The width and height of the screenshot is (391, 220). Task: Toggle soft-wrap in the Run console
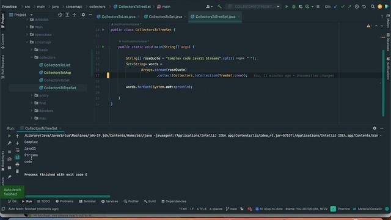(x=18, y=150)
